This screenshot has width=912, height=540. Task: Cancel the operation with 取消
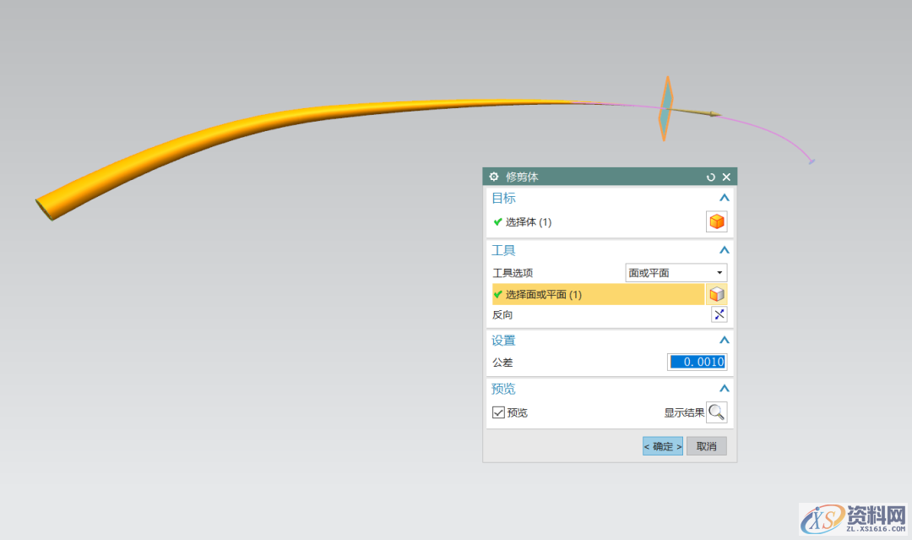[x=706, y=445]
